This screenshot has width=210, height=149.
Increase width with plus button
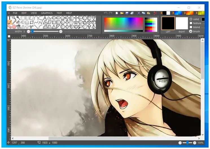click(x=61, y=31)
